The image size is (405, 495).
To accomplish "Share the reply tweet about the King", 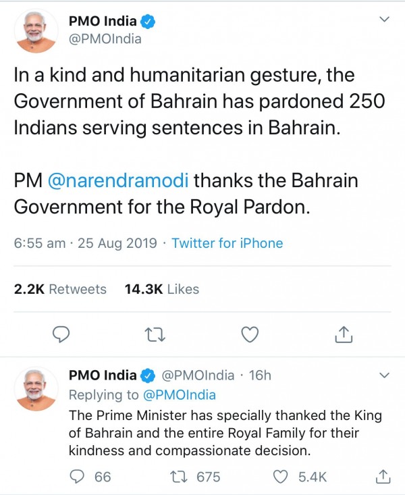I will point(383,476).
